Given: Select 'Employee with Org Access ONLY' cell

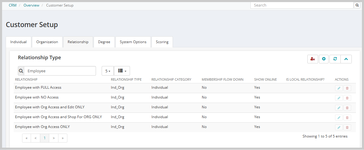Looking at the screenshot, I should tap(42, 127).
